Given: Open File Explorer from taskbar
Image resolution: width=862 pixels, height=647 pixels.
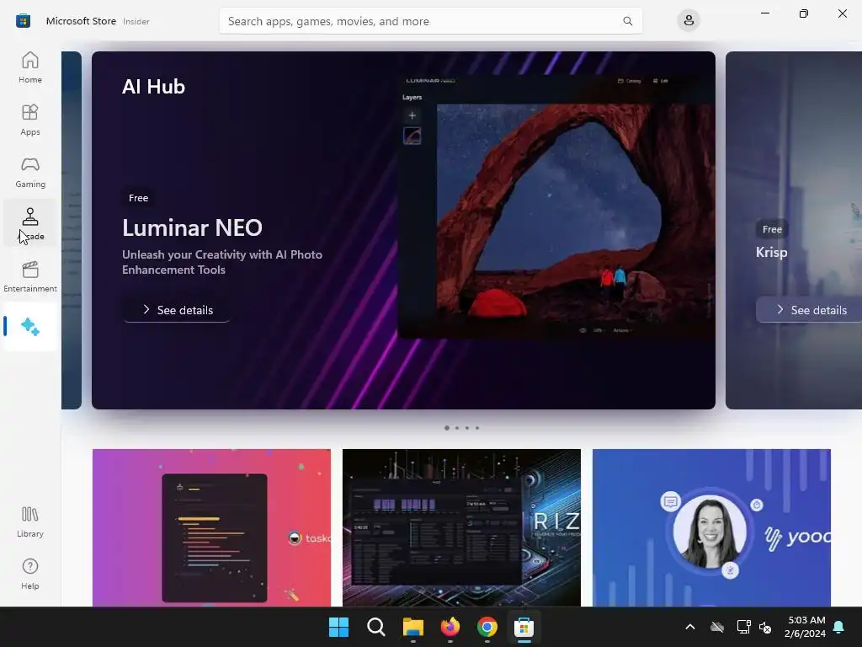Looking at the screenshot, I should point(412,627).
